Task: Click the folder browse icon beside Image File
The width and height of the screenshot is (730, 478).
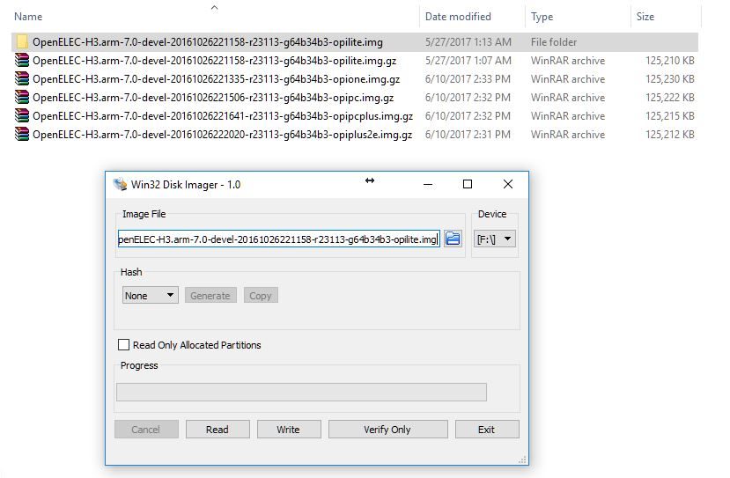Action: 453,239
